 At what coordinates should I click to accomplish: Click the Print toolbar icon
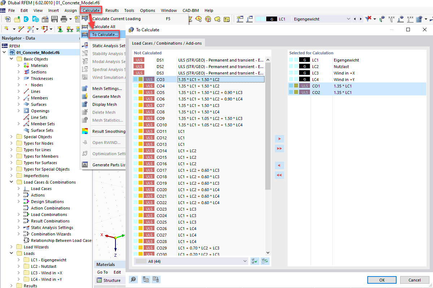pos(64,19)
